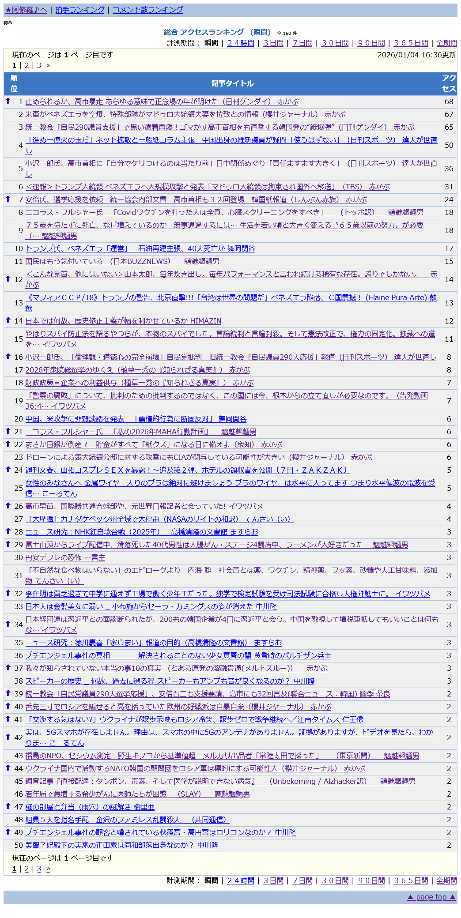
Task: Jump back up via page top link
Action: click(x=431, y=897)
